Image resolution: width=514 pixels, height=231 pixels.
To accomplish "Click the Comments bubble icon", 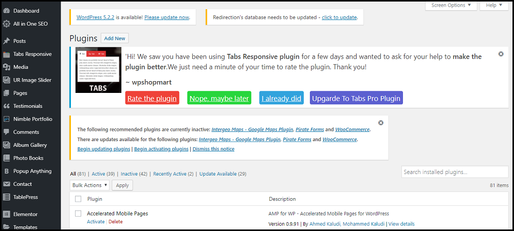I will tap(6, 132).
